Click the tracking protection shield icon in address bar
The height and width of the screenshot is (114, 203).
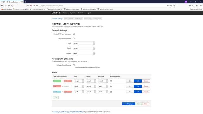(x=28, y=6)
